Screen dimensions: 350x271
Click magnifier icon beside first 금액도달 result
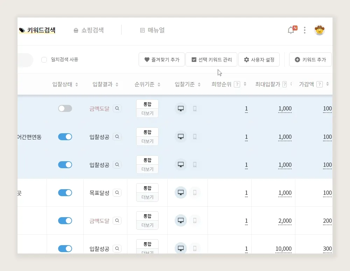point(117,109)
